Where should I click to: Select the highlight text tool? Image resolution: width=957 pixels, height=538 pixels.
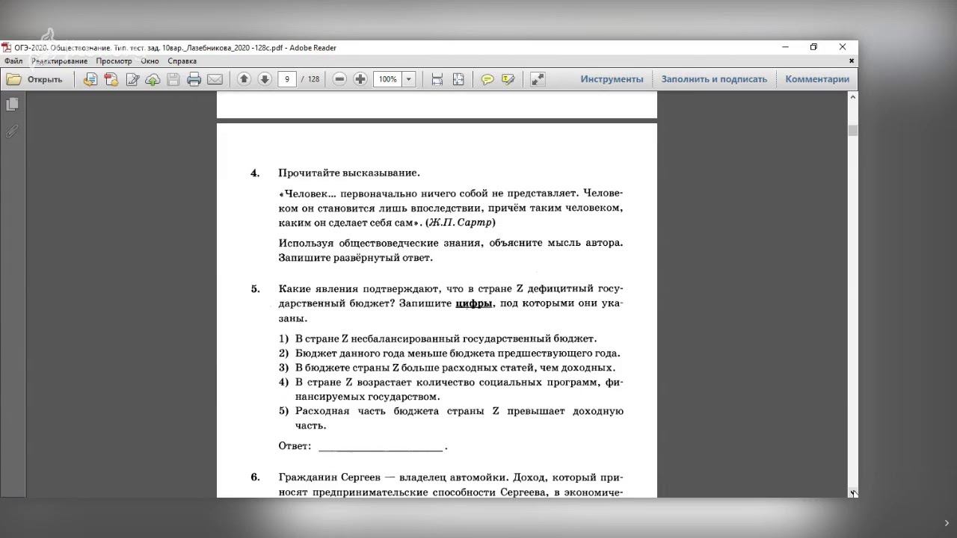508,79
